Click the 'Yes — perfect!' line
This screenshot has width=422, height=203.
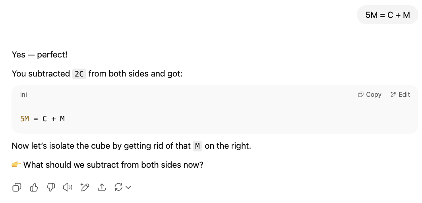[40, 55]
